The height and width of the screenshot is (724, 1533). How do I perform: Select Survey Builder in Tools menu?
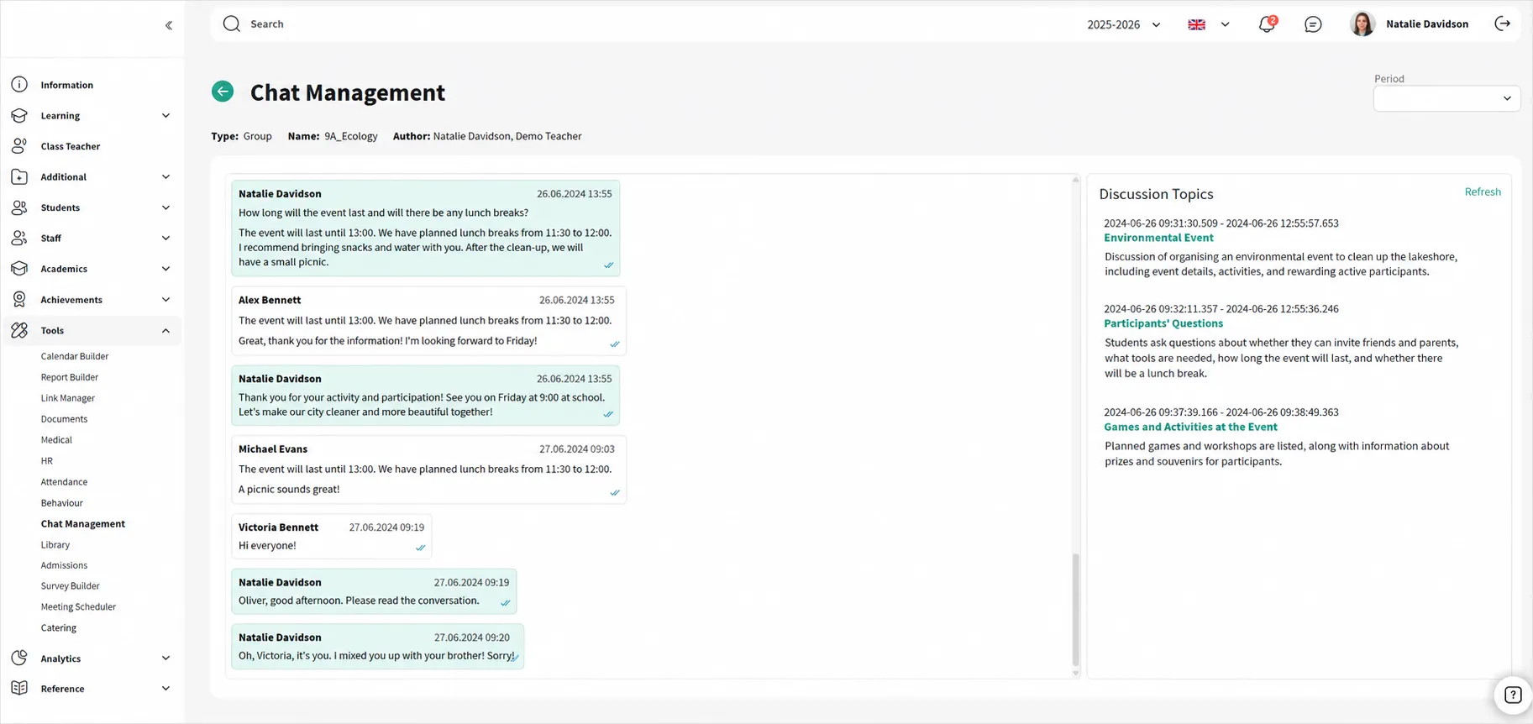71,586
